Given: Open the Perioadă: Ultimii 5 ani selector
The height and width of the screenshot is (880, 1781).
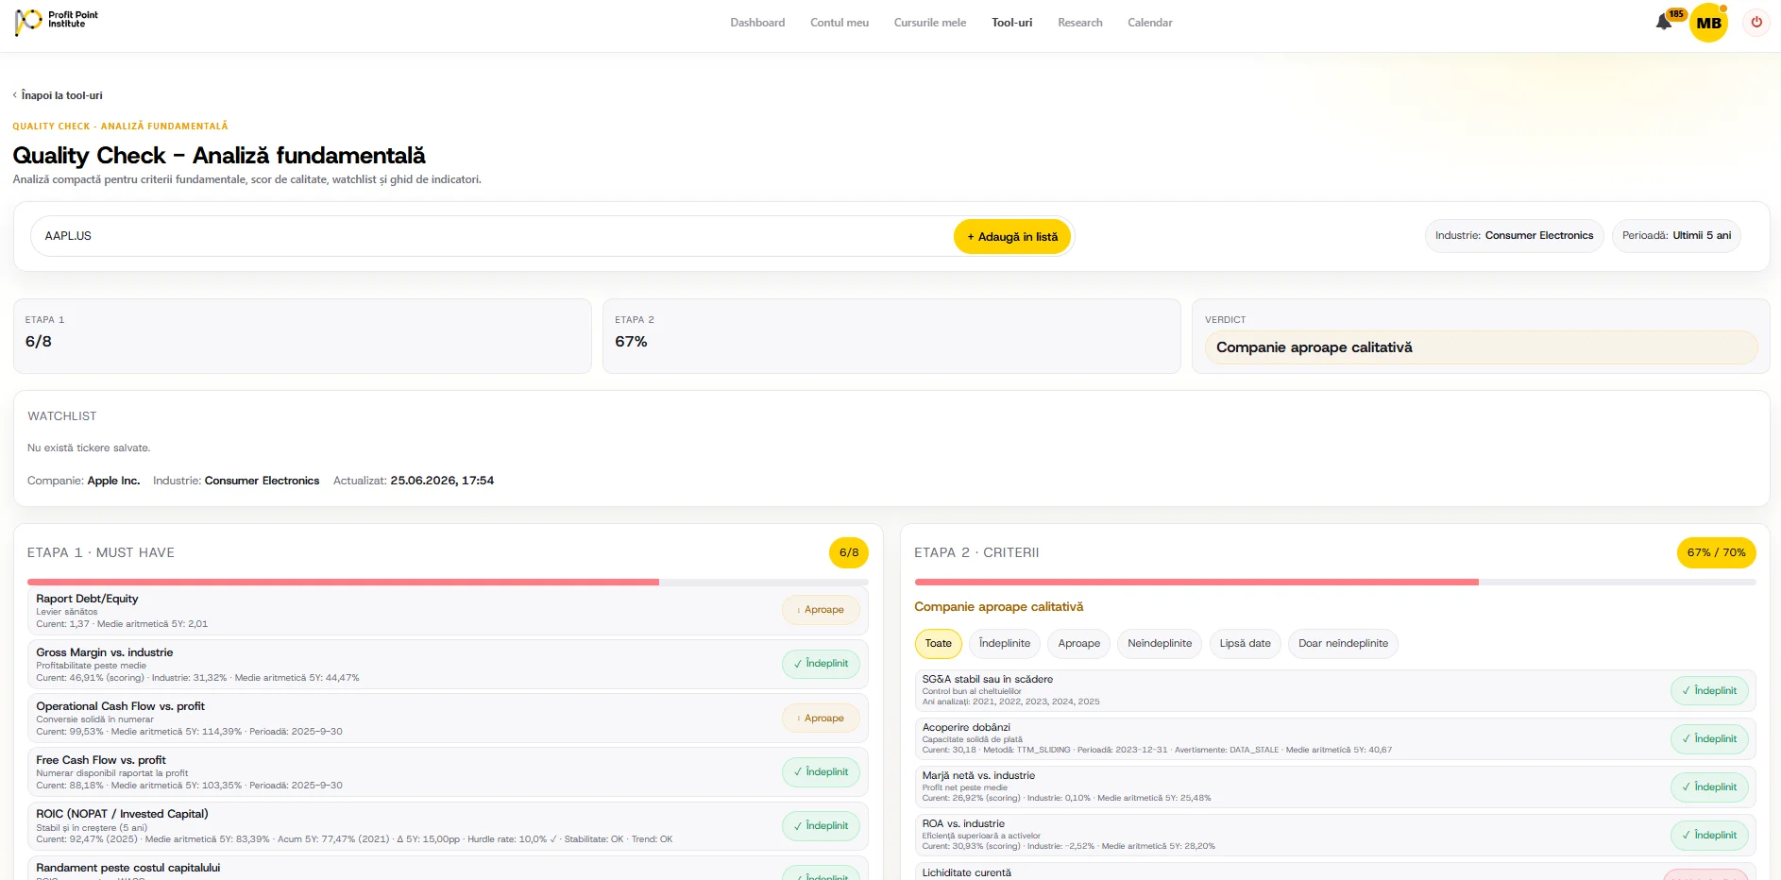Looking at the screenshot, I should tap(1676, 236).
